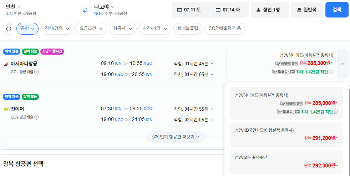Click 예약 많은 badge on Jin Air flight
Screen dimensions: 350x176
[x=12, y=97]
